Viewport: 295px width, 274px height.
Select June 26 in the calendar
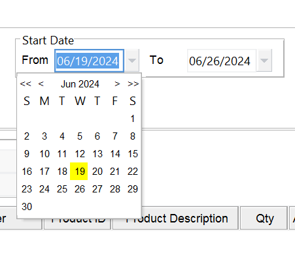[80, 189]
